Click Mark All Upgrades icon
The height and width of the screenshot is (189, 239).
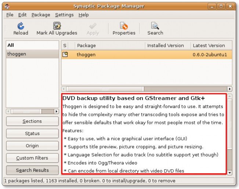(x=57, y=26)
